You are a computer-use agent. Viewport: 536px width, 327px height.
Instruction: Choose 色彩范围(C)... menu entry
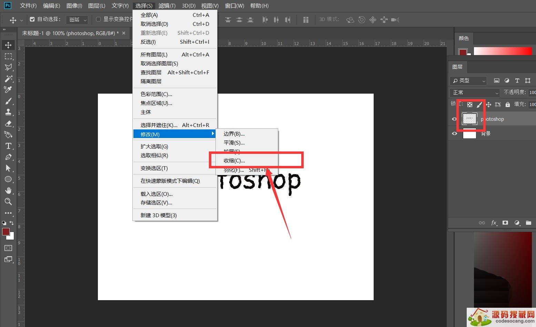pos(175,94)
